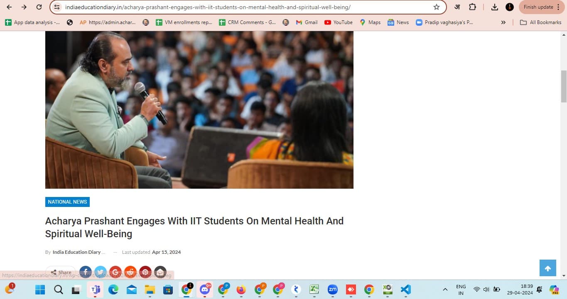The image size is (567, 299).
Task: Click the scroll-to-top arrow button
Action: click(547, 268)
